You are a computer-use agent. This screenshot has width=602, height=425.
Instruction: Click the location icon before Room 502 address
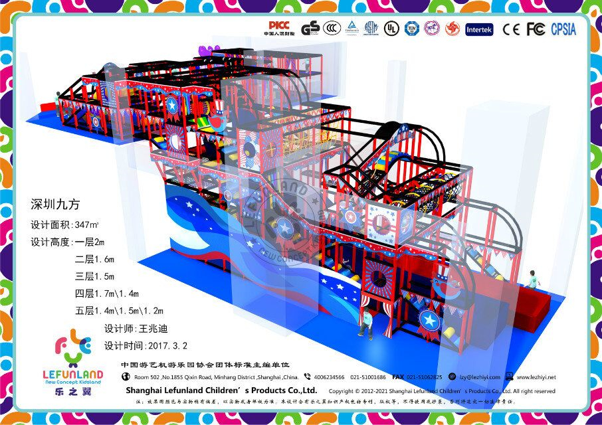[126, 377]
